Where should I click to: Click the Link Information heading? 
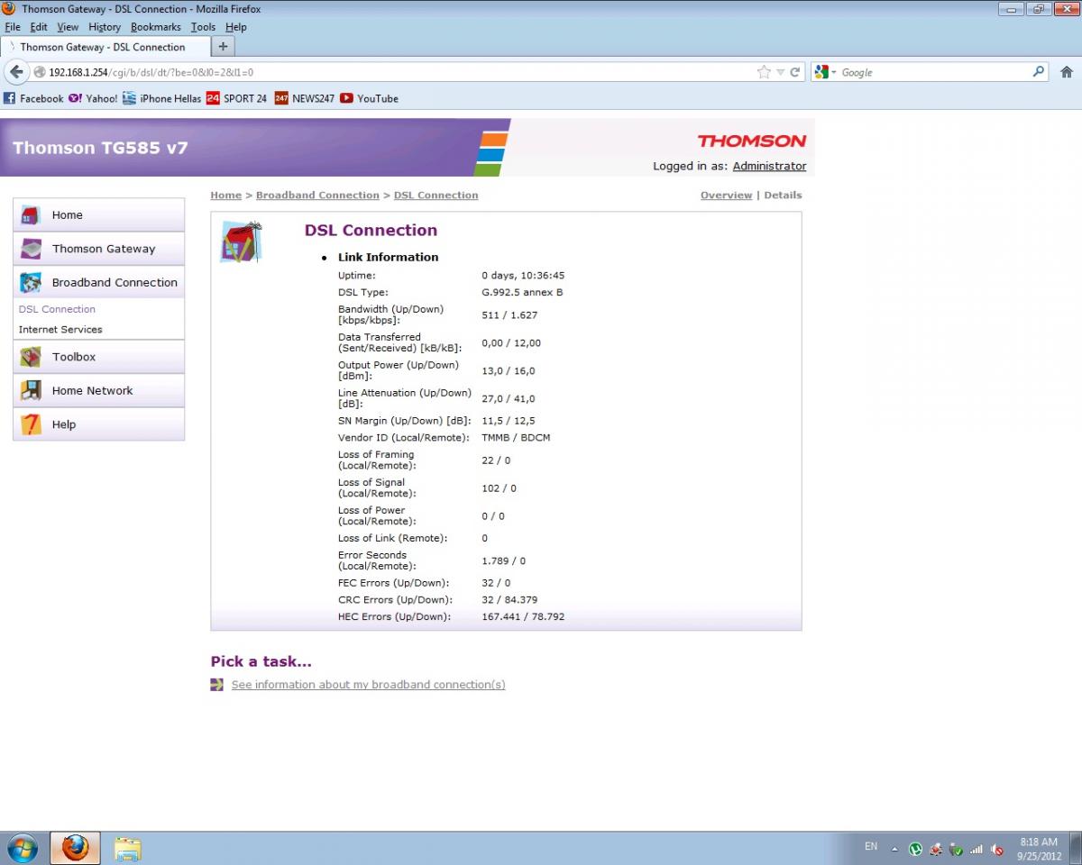pyautogui.click(x=388, y=257)
